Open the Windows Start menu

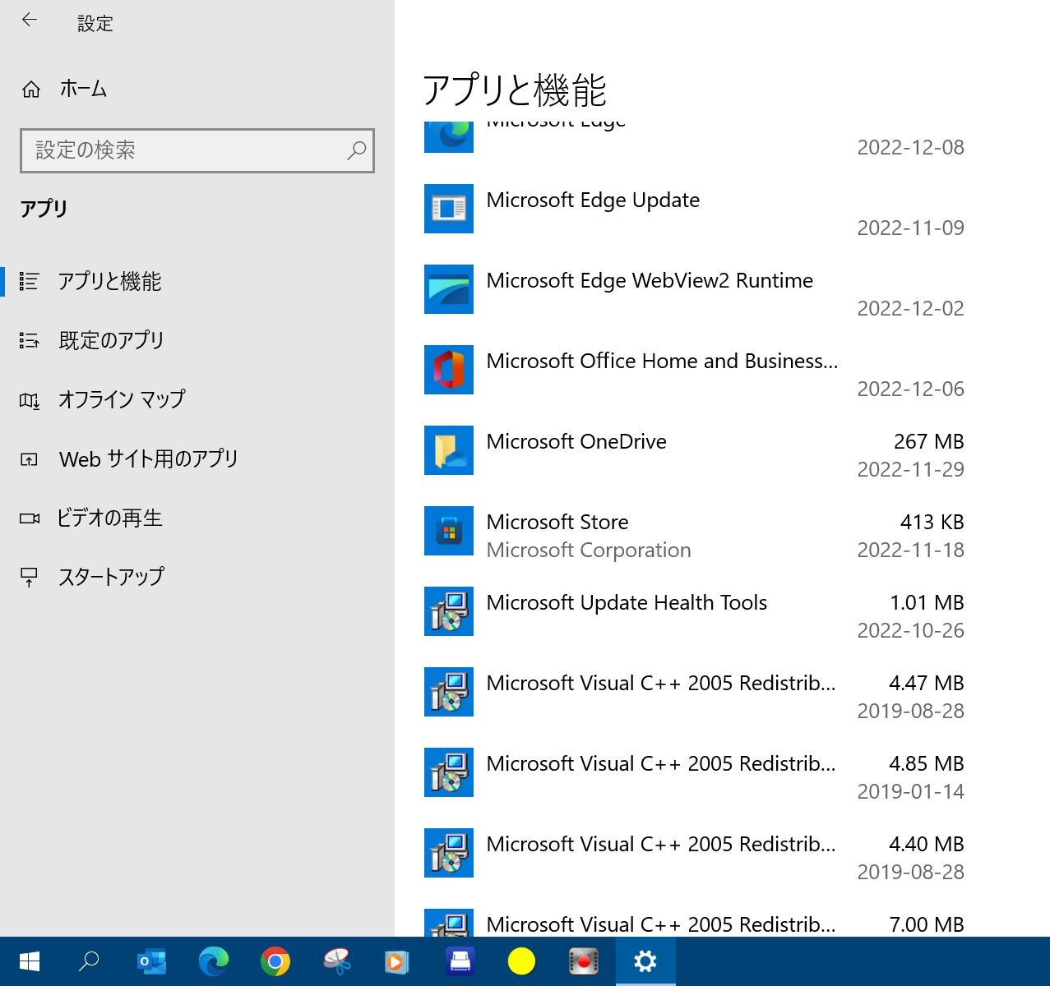point(30,961)
